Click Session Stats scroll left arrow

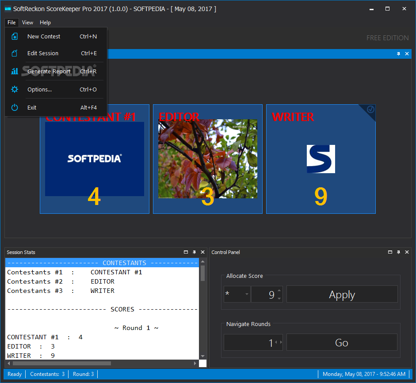(x=9, y=363)
